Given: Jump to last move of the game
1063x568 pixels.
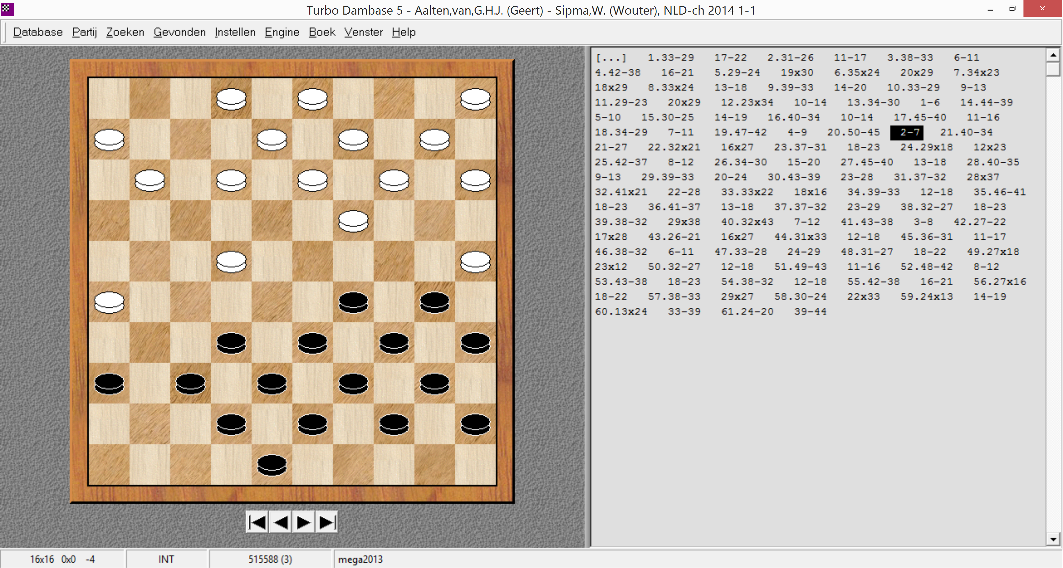Looking at the screenshot, I should pyautogui.click(x=327, y=523).
